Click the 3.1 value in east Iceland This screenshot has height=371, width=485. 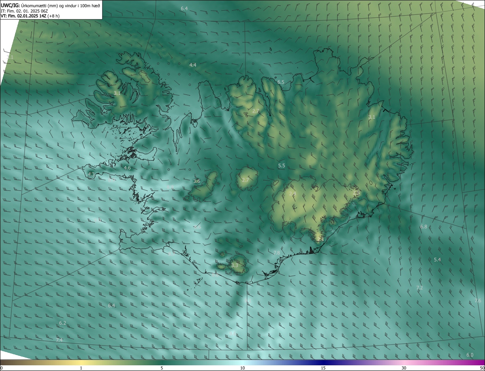click(x=372, y=117)
